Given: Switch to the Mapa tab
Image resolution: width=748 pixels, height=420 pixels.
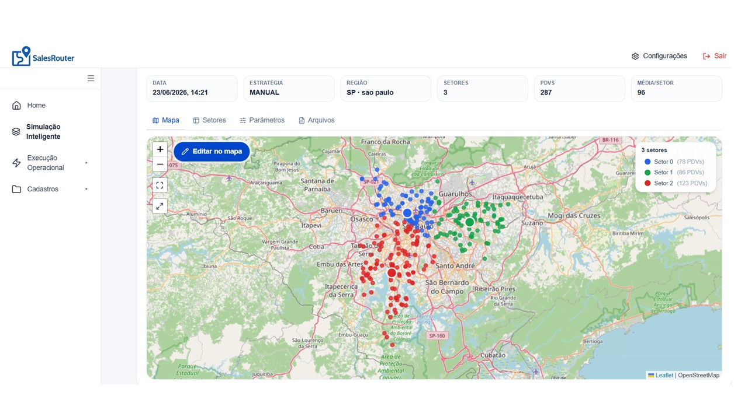Looking at the screenshot, I should coord(166,120).
